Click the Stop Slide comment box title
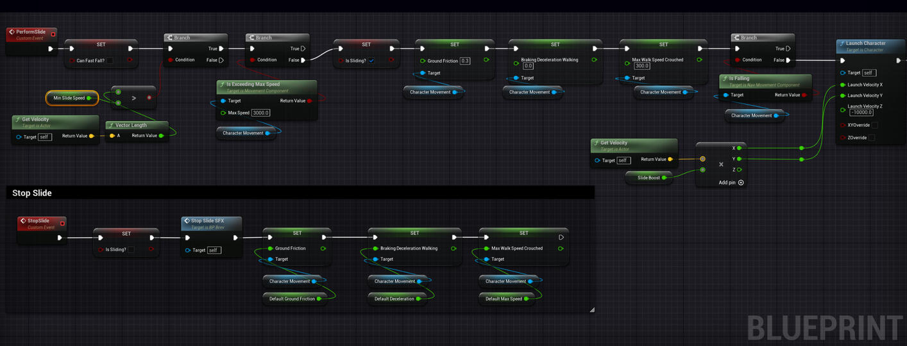The height and width of the screenshot is (346, 907). point(32,193)
